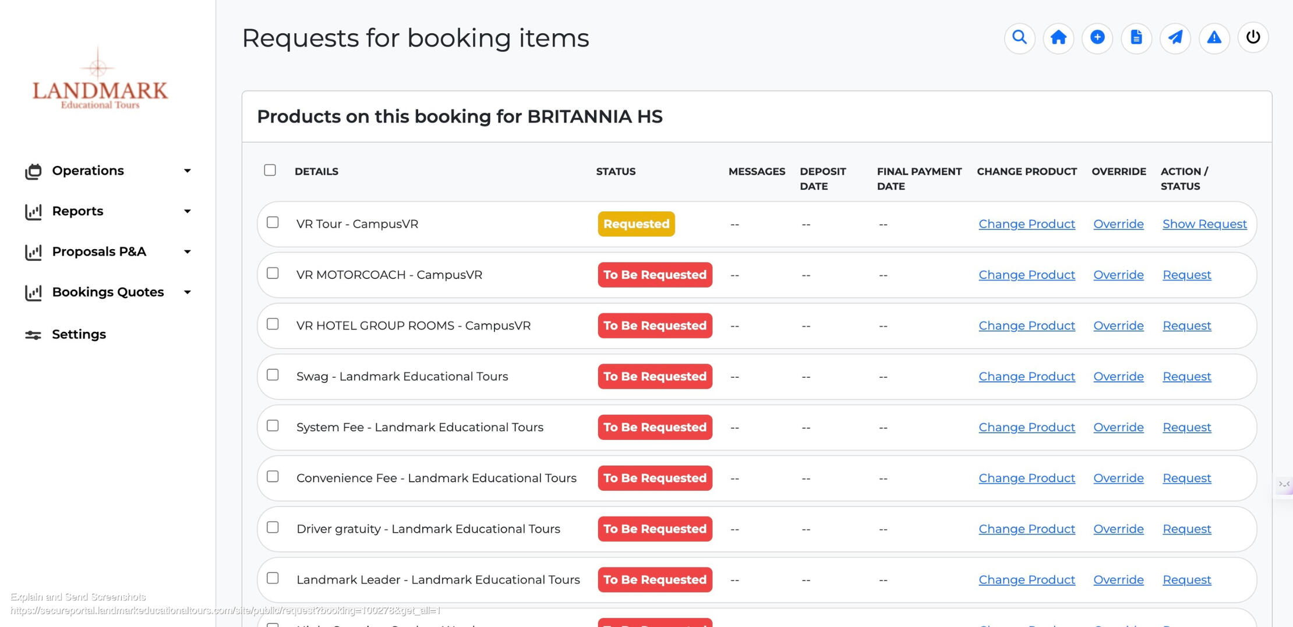Open the document file icon
This screenshot has height=627, width=1293.
(1136, 38)
